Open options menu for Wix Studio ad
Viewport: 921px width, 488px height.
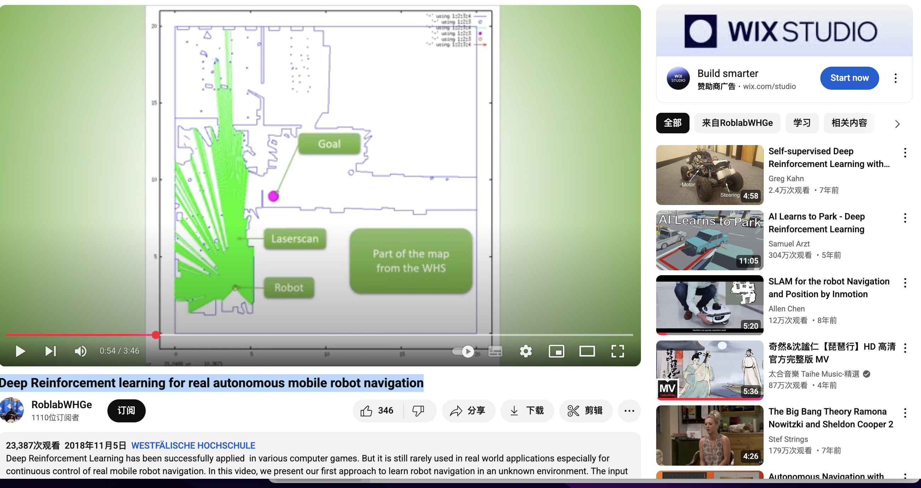[x=895, y=78]
